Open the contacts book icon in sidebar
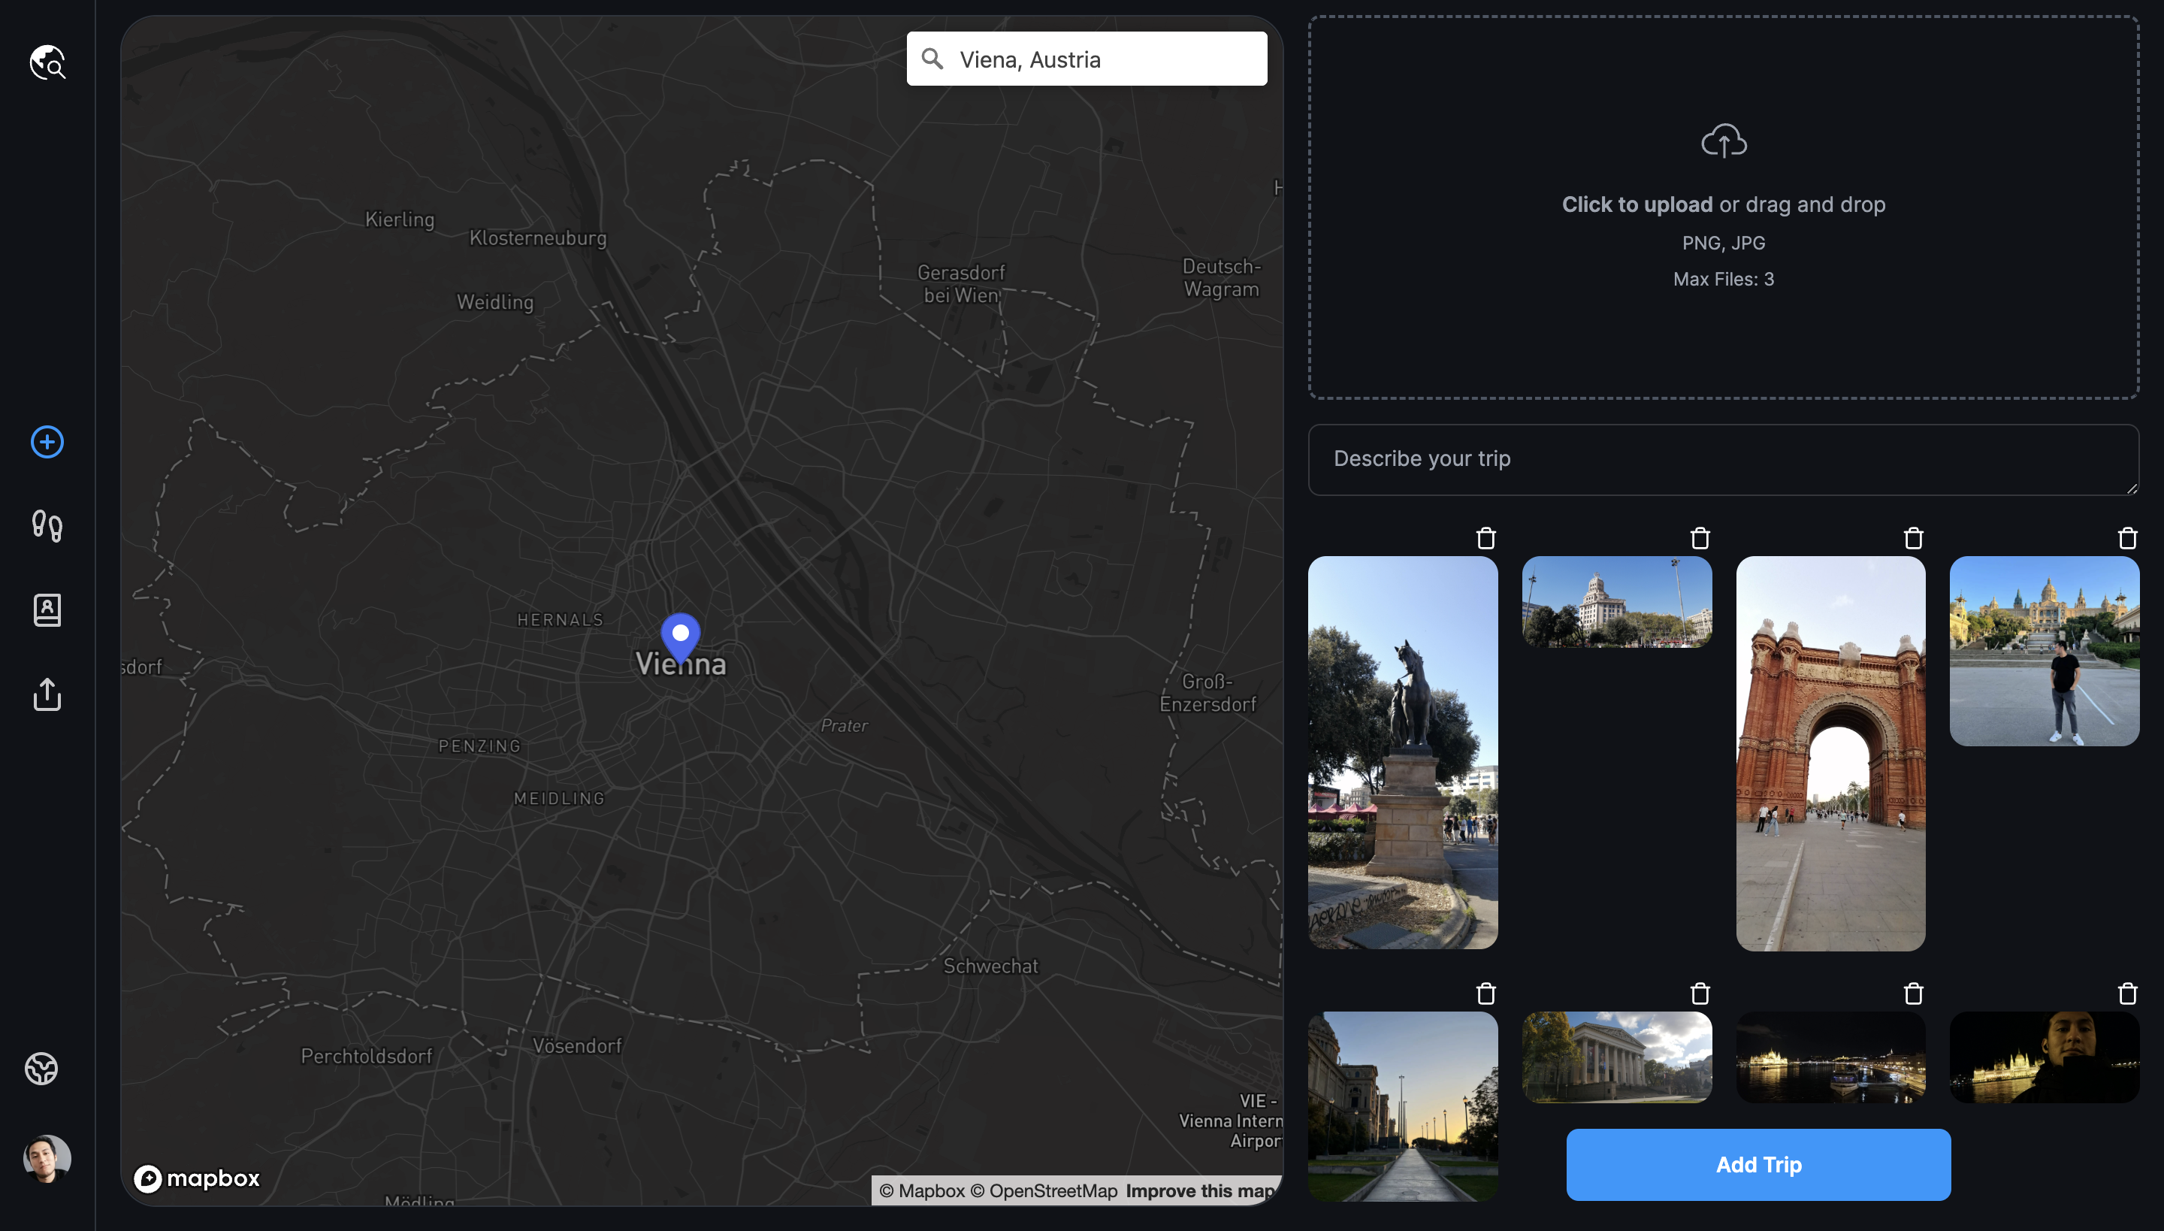The image size is (2164, 1231). click(47, 609)
